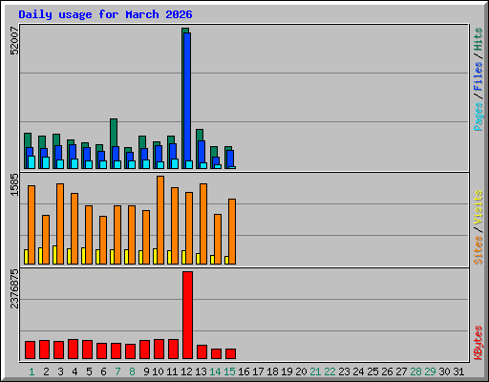
Task: Select the blue Files bar for day 15
Action: [x=230, y=159]
